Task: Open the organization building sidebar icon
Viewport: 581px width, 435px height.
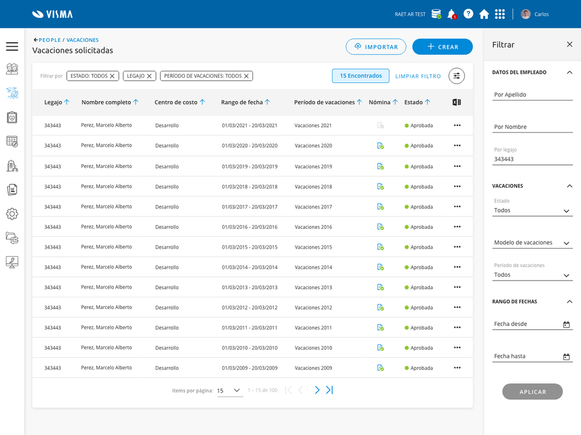Action: [12, 166]
